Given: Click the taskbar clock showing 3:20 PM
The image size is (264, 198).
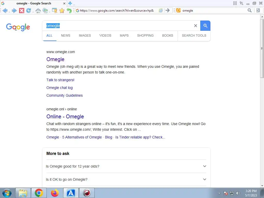Looking at the screenshot, I should click(x=251, y=193).
